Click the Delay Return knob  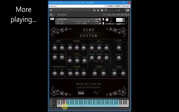pos(84,61)
